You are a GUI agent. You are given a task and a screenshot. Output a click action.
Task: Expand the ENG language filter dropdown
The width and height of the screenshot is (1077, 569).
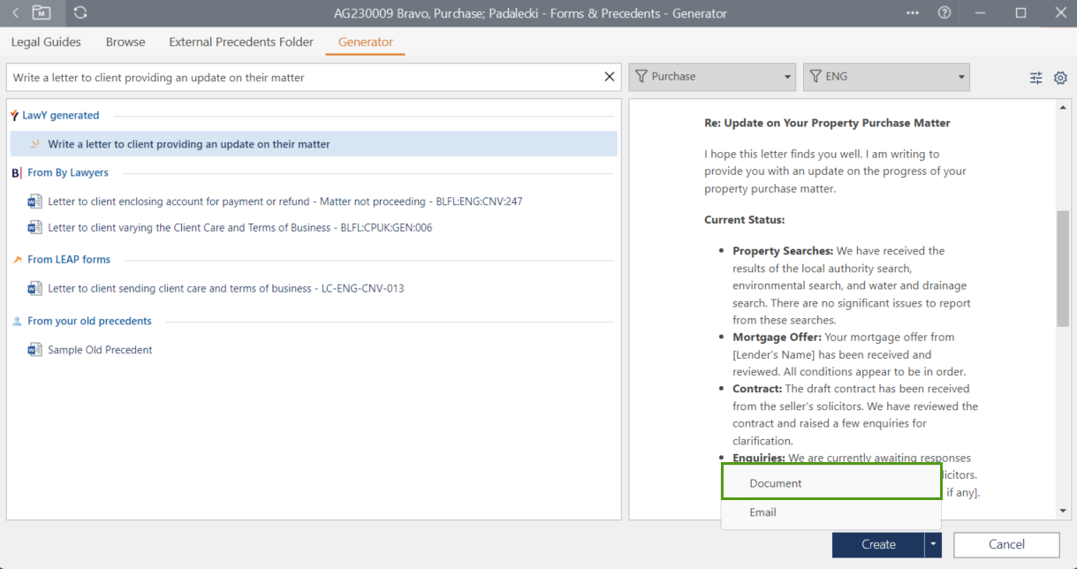click(886, 77)
